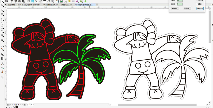Switch to the 欢迎屏幕 tab

(x=11, y=5)
